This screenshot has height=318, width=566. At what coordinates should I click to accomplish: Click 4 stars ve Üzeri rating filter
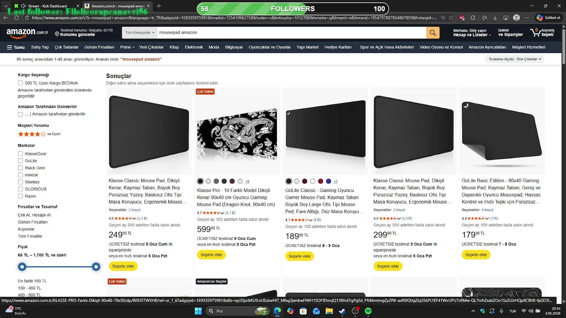[x=39, y=134]
